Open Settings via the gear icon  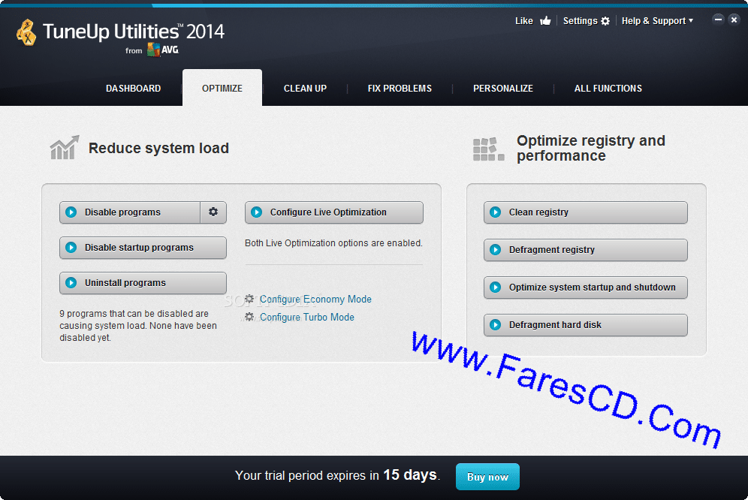(x=605, y=21)
